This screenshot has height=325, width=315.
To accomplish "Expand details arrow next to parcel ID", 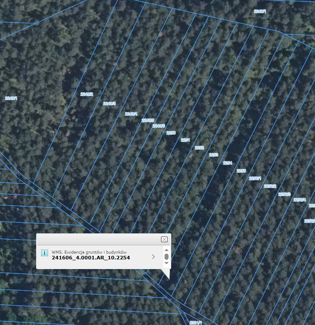I will 153,257.
